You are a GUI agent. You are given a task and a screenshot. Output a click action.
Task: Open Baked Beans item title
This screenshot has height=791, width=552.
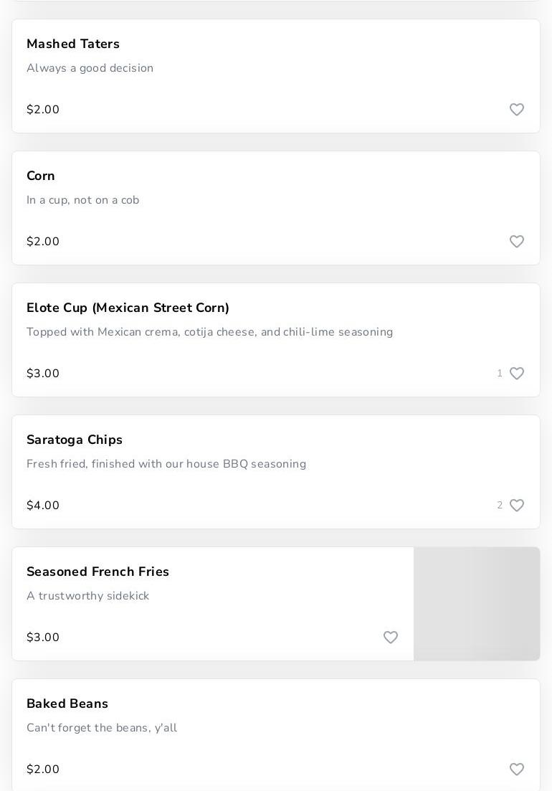67,704
